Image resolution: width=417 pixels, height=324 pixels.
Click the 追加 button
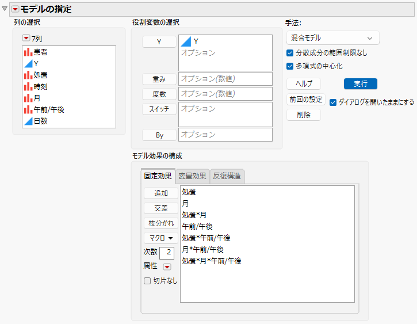coord(161,193)
